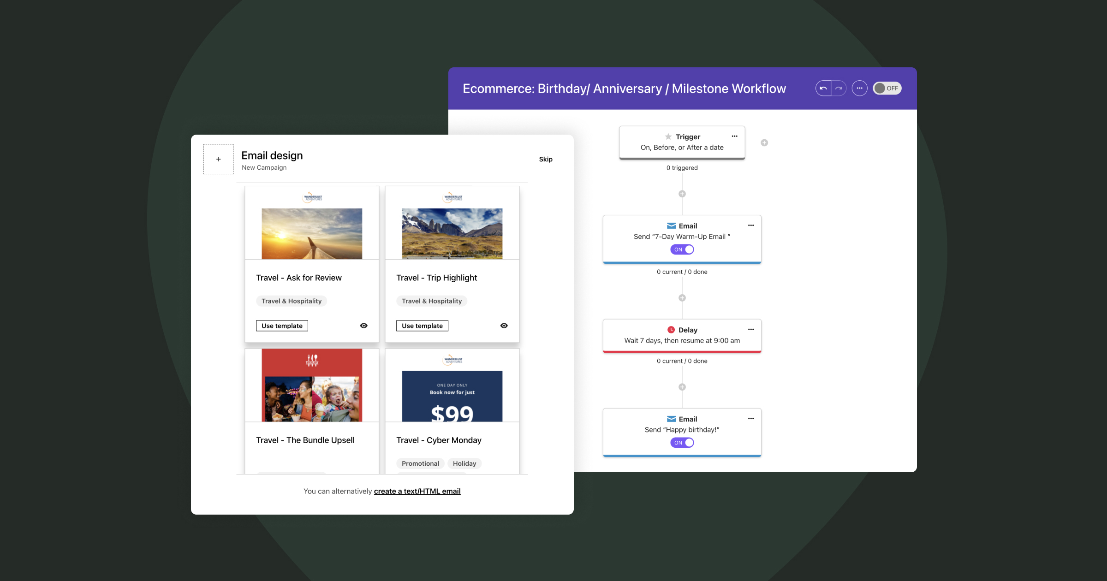
Task: Open workflow options three-dot menu in header
Action: pos(859,88)
